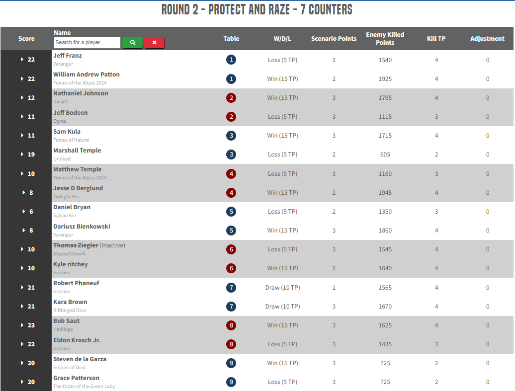Click the green search magnifier button

pyautogui.click(x=132, y=43)
